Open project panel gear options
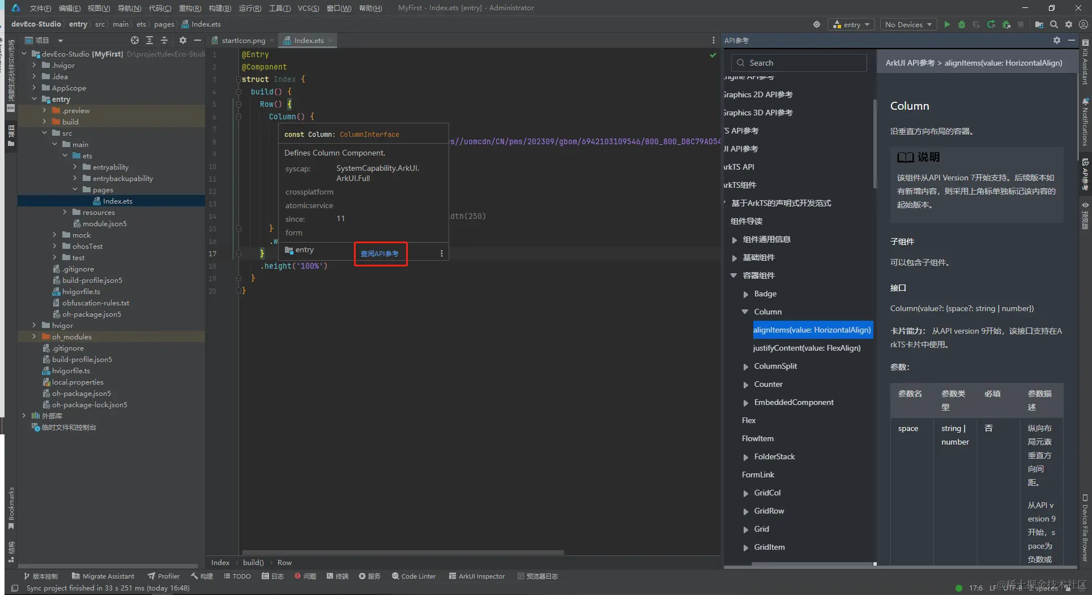The image size is (1092, 595). (x=182, y=40)
